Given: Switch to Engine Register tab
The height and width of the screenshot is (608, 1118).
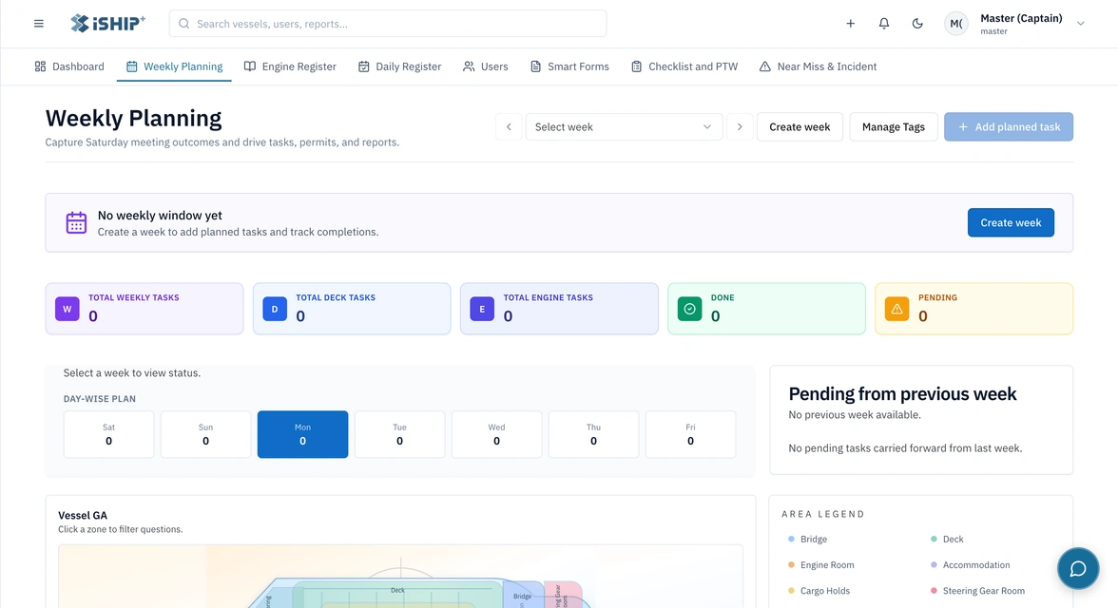Looking at the screenshot, I should [x=289, y=66].
